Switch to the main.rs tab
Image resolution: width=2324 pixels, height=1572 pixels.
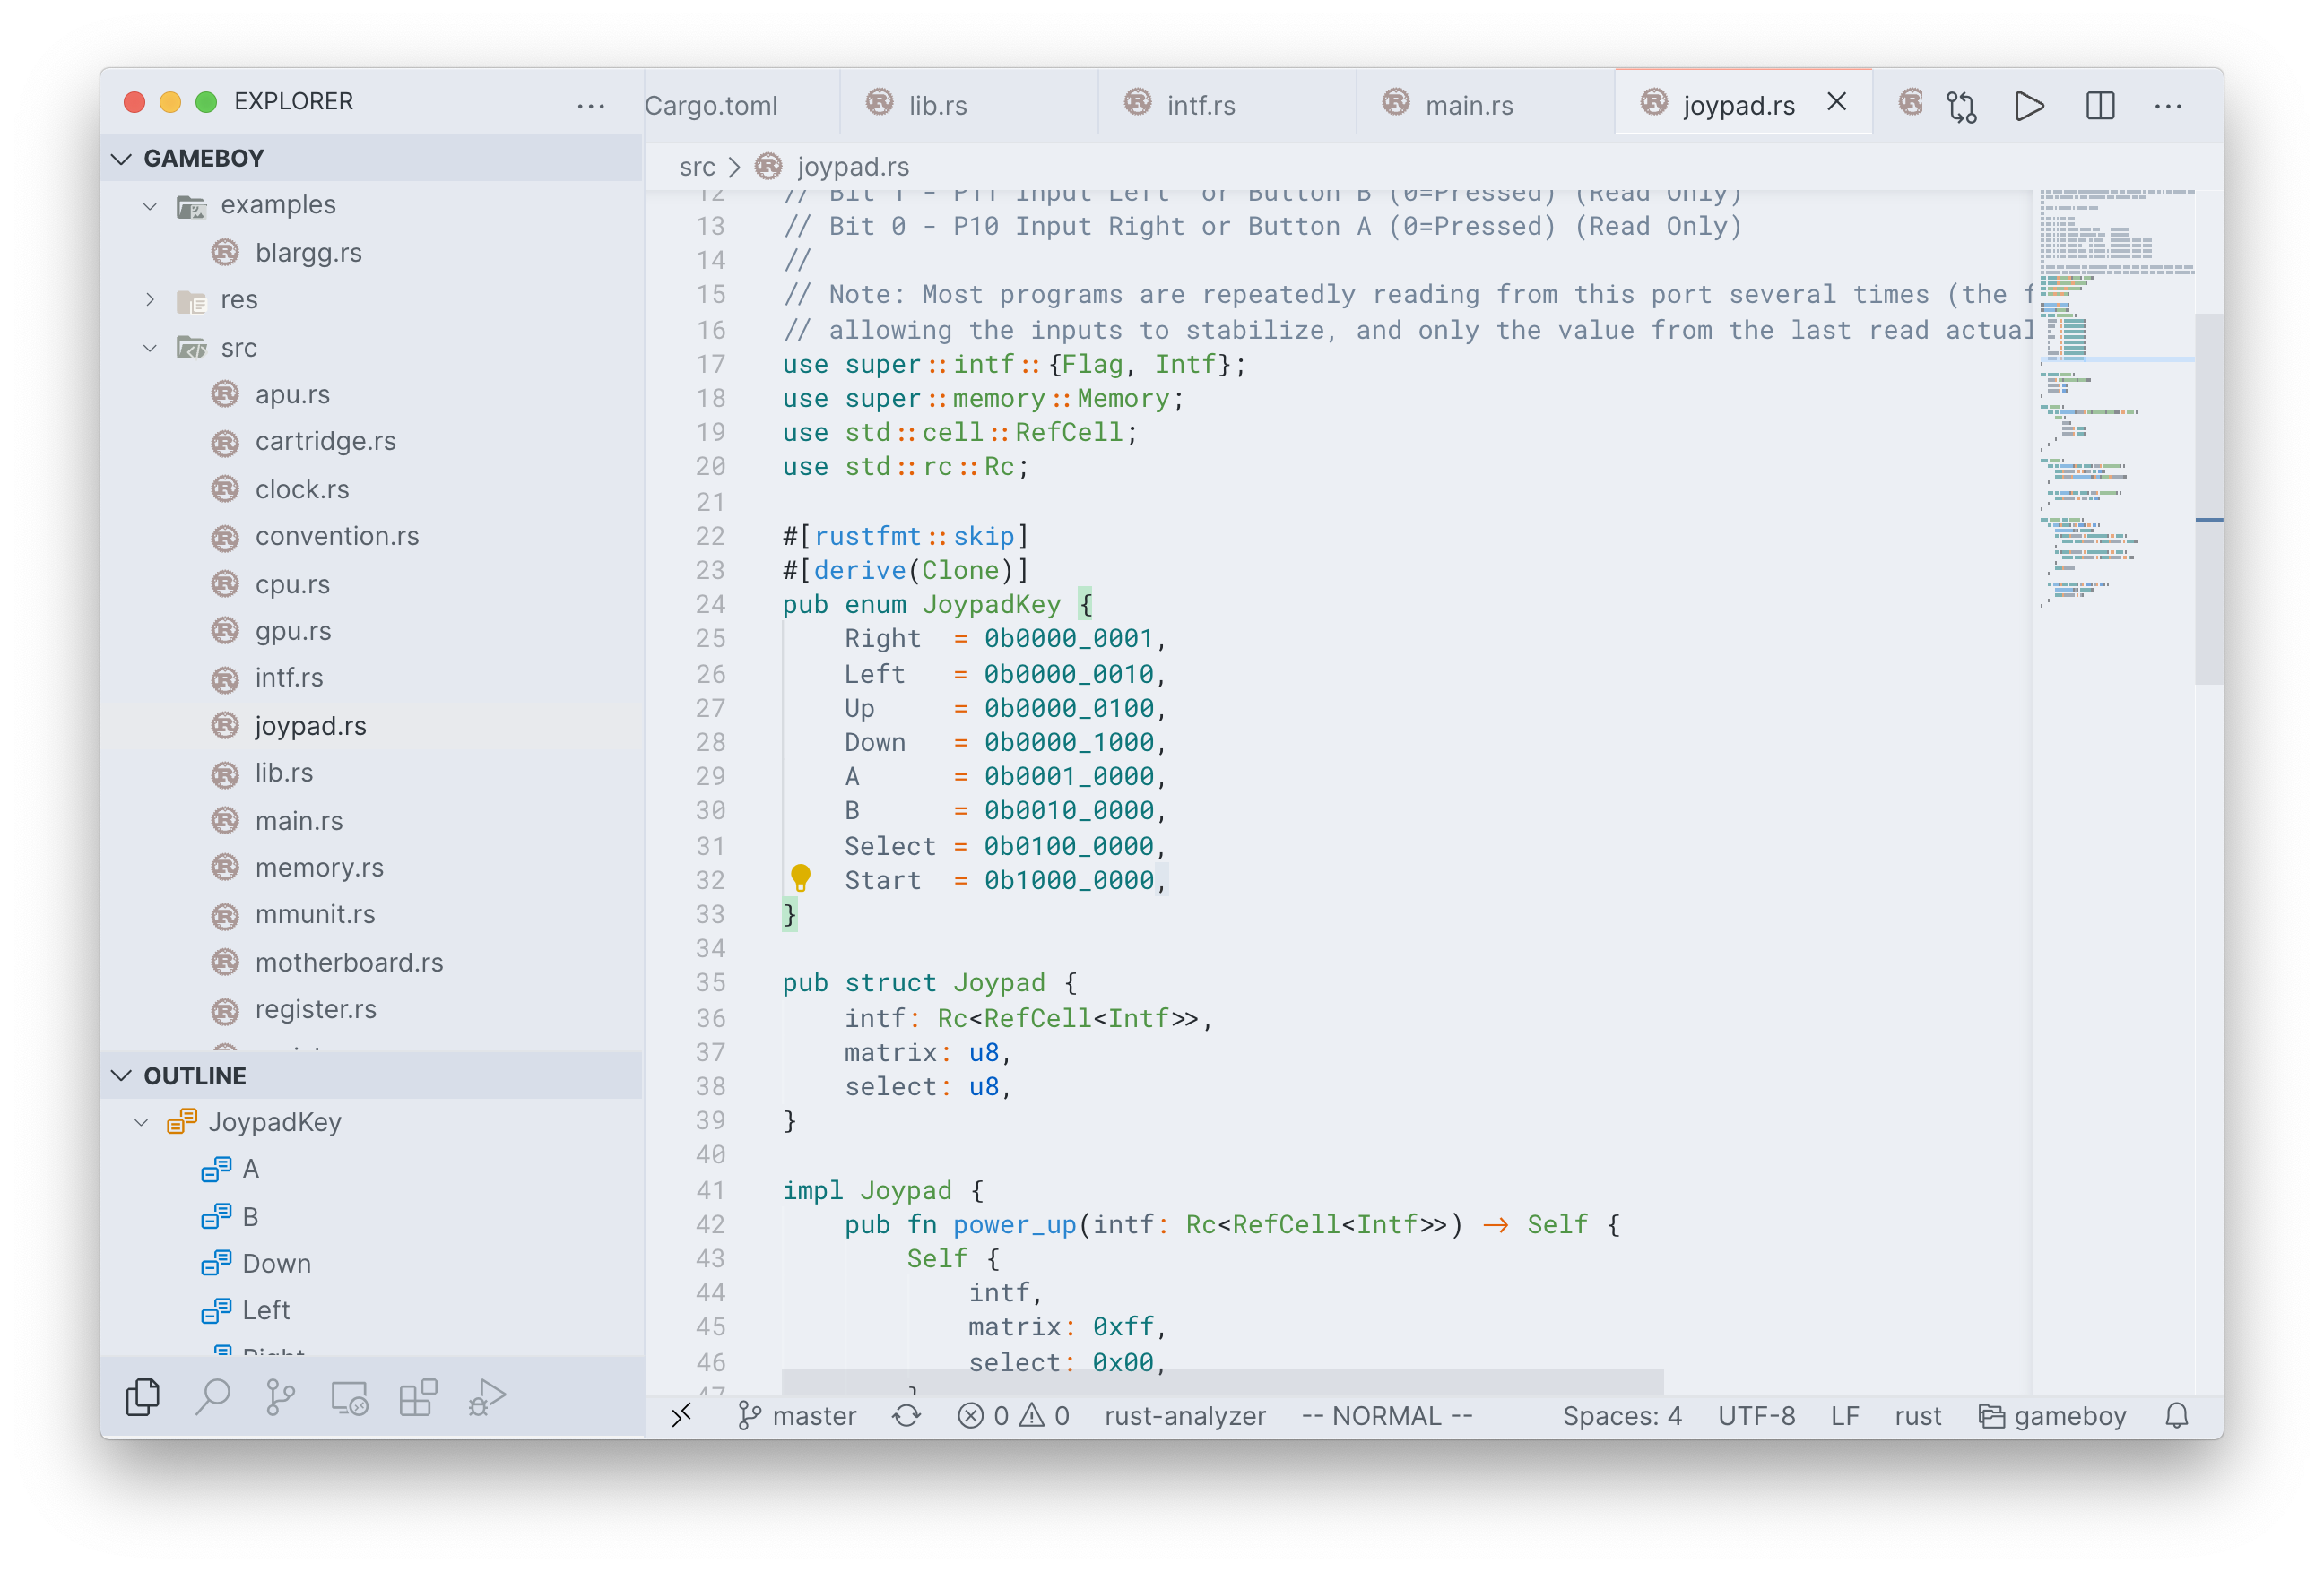tap(1468, 106)
